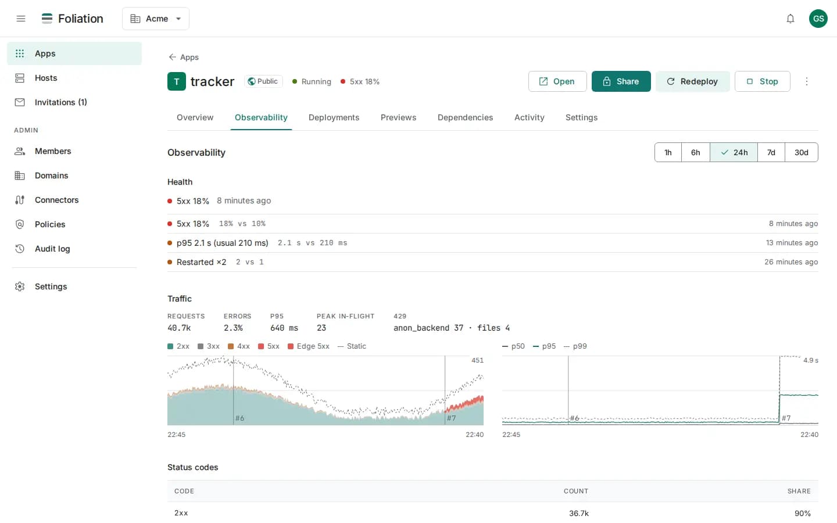Switch to the Overview tab
Viewport: 837px width, 523px height.
click(x=195, y=117)
